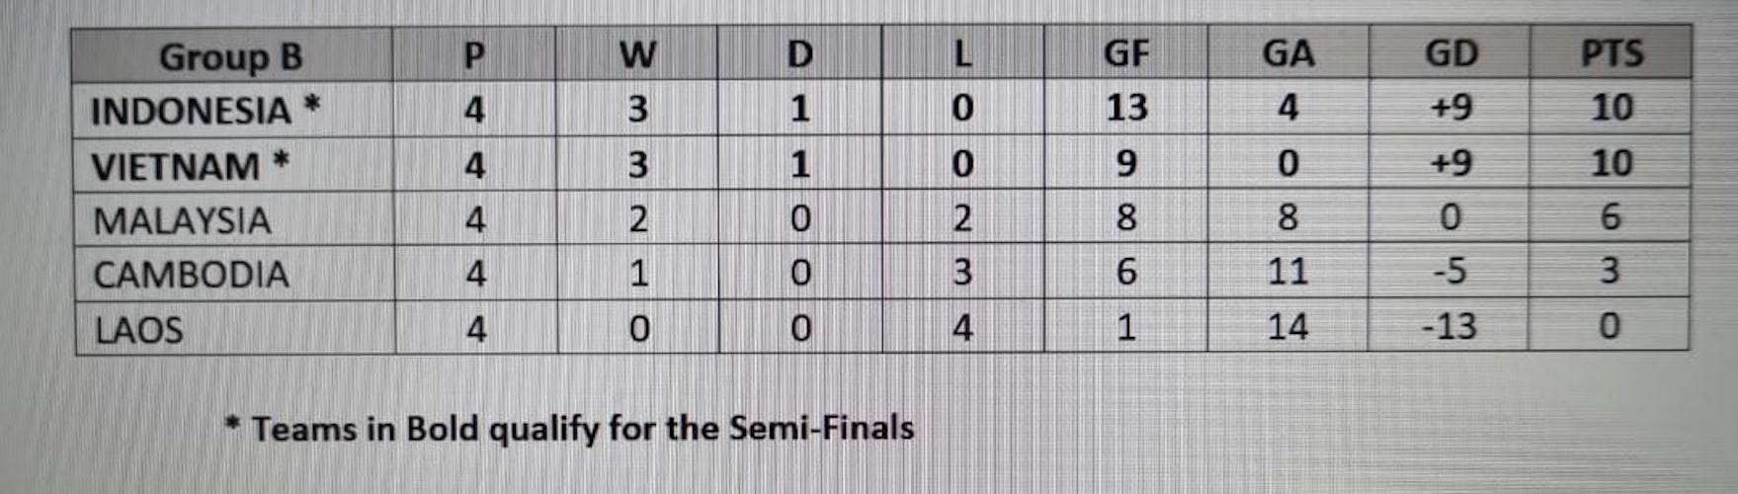Click Cambodia's goal difference value -5

[1448, 271]
